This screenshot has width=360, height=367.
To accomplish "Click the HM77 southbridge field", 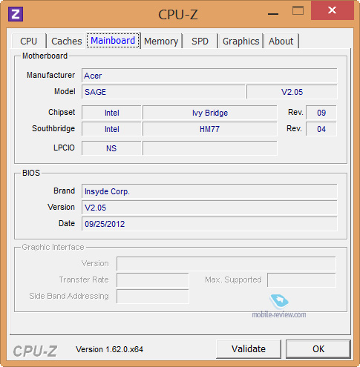I will (x=210, y=129).
